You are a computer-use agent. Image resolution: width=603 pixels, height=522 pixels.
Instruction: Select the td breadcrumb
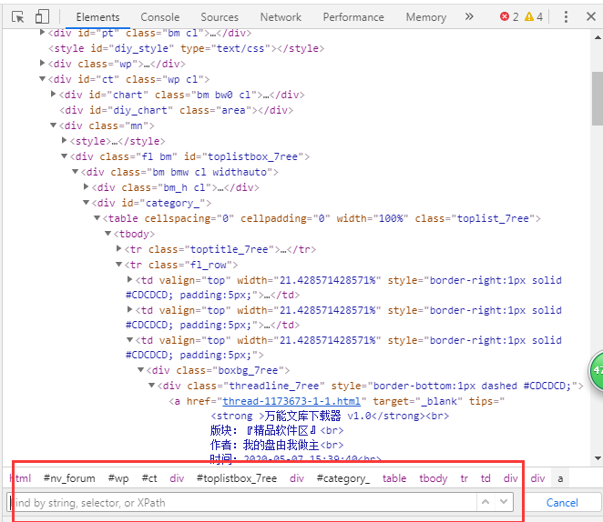tap(485, 478)
